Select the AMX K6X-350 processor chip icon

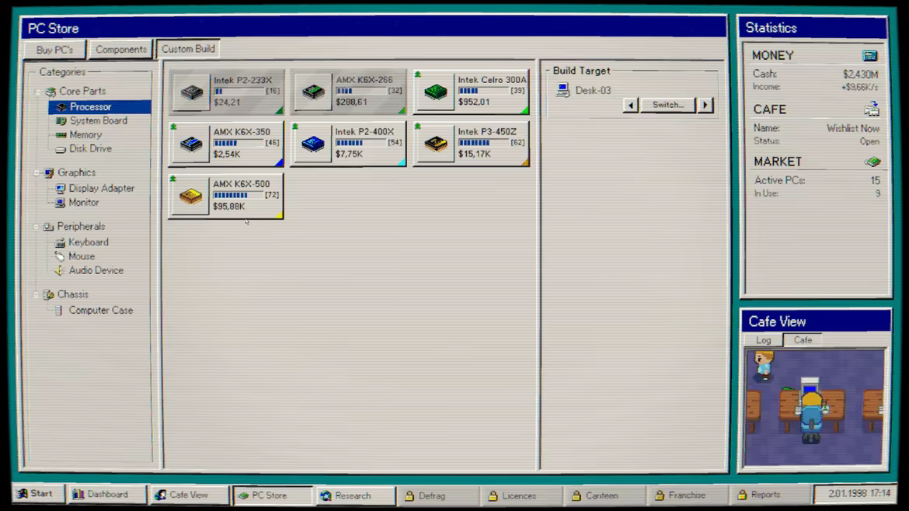[x=190, y=143]
